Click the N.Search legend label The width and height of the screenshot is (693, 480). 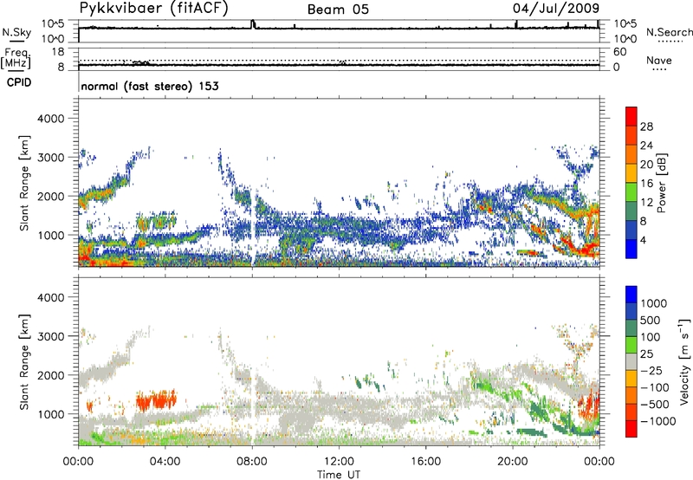coord(670,32)
